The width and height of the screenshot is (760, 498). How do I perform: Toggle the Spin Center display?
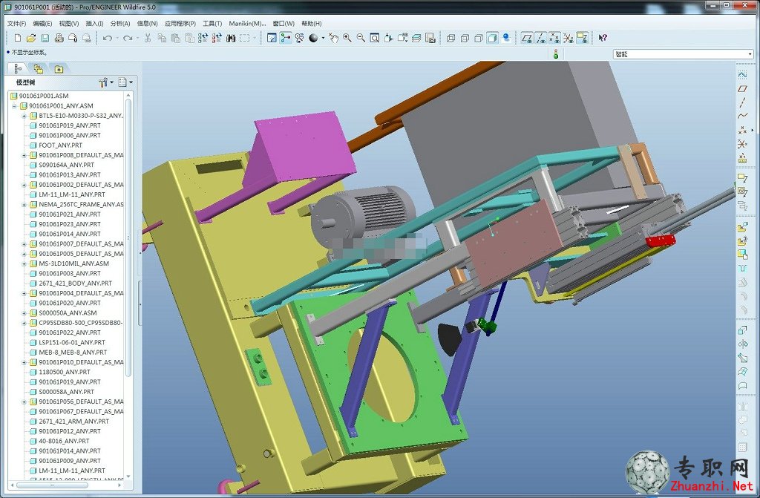(286, 38)
